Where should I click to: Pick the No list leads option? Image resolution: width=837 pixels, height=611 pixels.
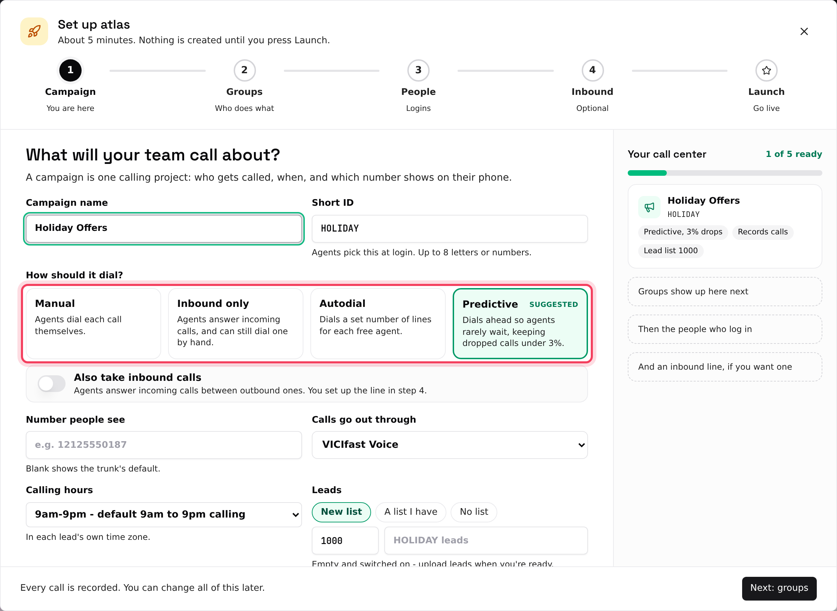474,512
